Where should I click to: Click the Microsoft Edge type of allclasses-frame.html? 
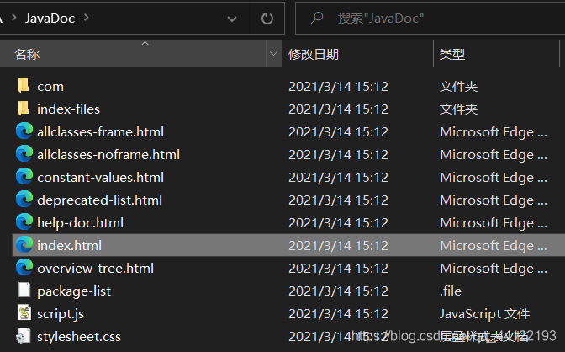[494, 131]
